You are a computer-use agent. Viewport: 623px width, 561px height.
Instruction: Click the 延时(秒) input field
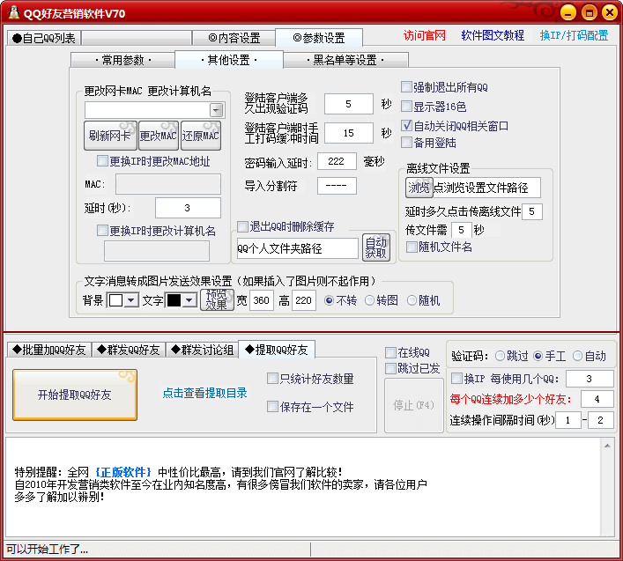click(x=188, y=208)
